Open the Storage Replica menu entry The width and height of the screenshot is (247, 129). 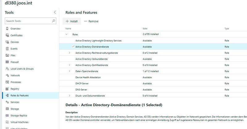19,115
